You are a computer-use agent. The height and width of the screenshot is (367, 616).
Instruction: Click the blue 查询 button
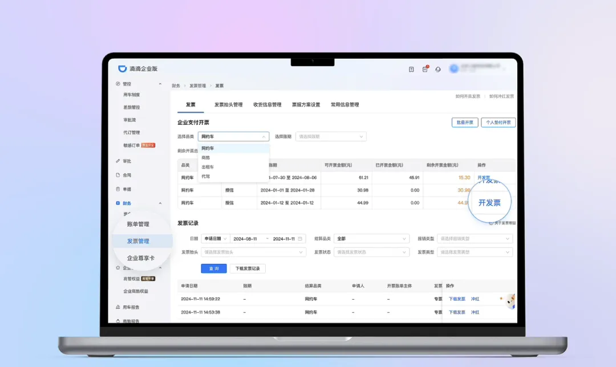(x=214, y=268)
